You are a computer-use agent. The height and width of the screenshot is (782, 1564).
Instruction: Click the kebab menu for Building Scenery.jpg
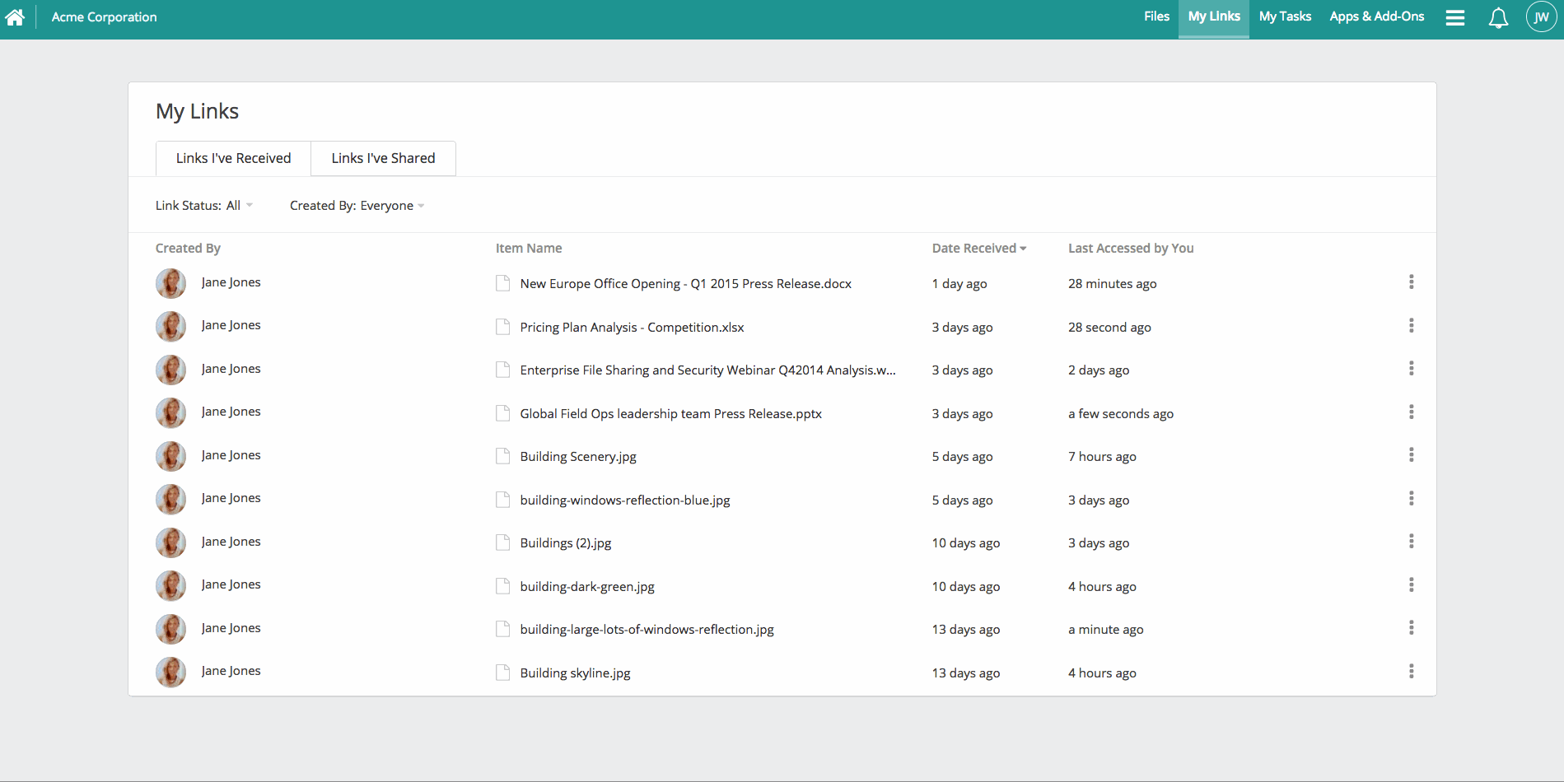pyautogui.click(x=1411, y=455)
